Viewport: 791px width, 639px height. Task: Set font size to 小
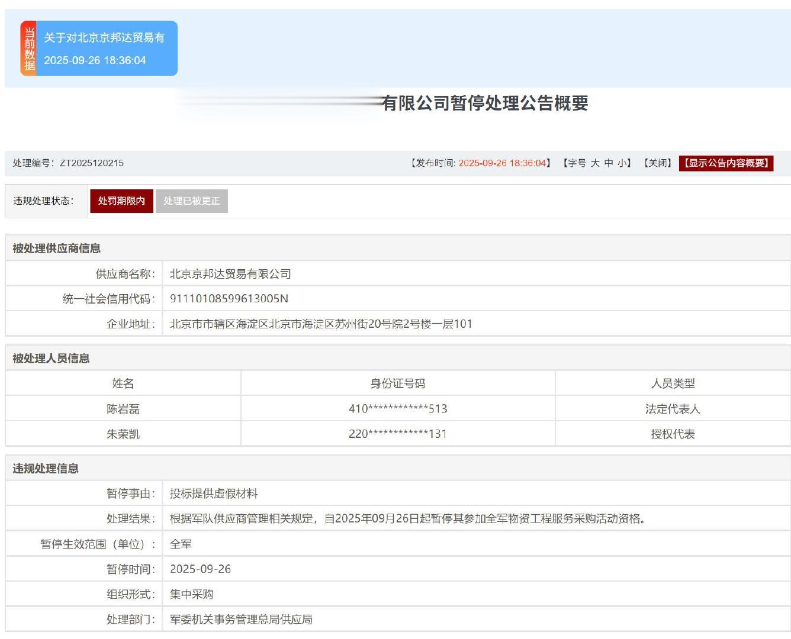(x=622, y=163)
